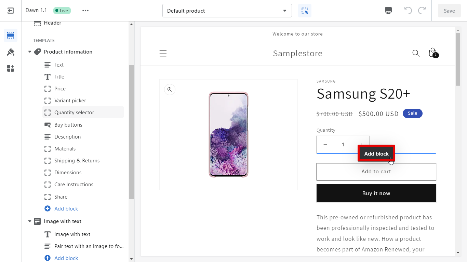Click the Live theme status badge
The height and width of the screenshot is (262, 467).
click(x=62, y=11)
